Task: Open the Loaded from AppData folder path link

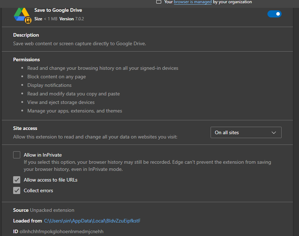Action: [x=92, y=221]
